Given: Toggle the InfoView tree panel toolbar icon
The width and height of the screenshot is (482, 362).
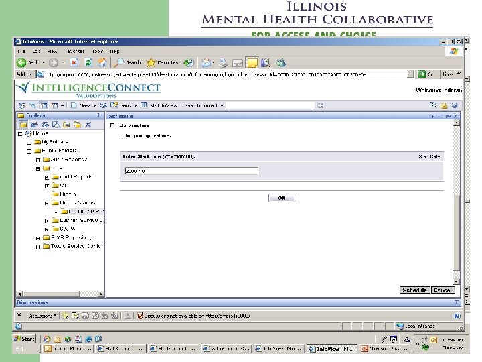Looking at the screenshot, I should pos(44,105).
